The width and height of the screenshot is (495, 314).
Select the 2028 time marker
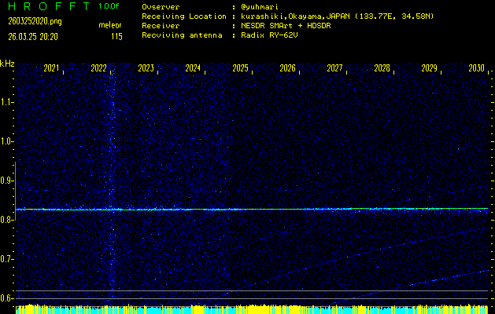tap(382, 69)
